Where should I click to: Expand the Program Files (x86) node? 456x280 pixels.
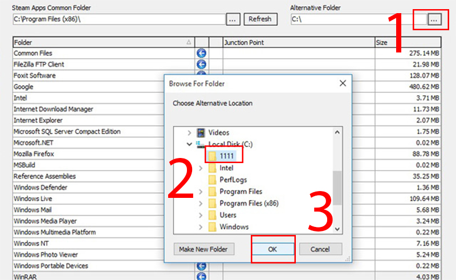click(x=201, y=204)
